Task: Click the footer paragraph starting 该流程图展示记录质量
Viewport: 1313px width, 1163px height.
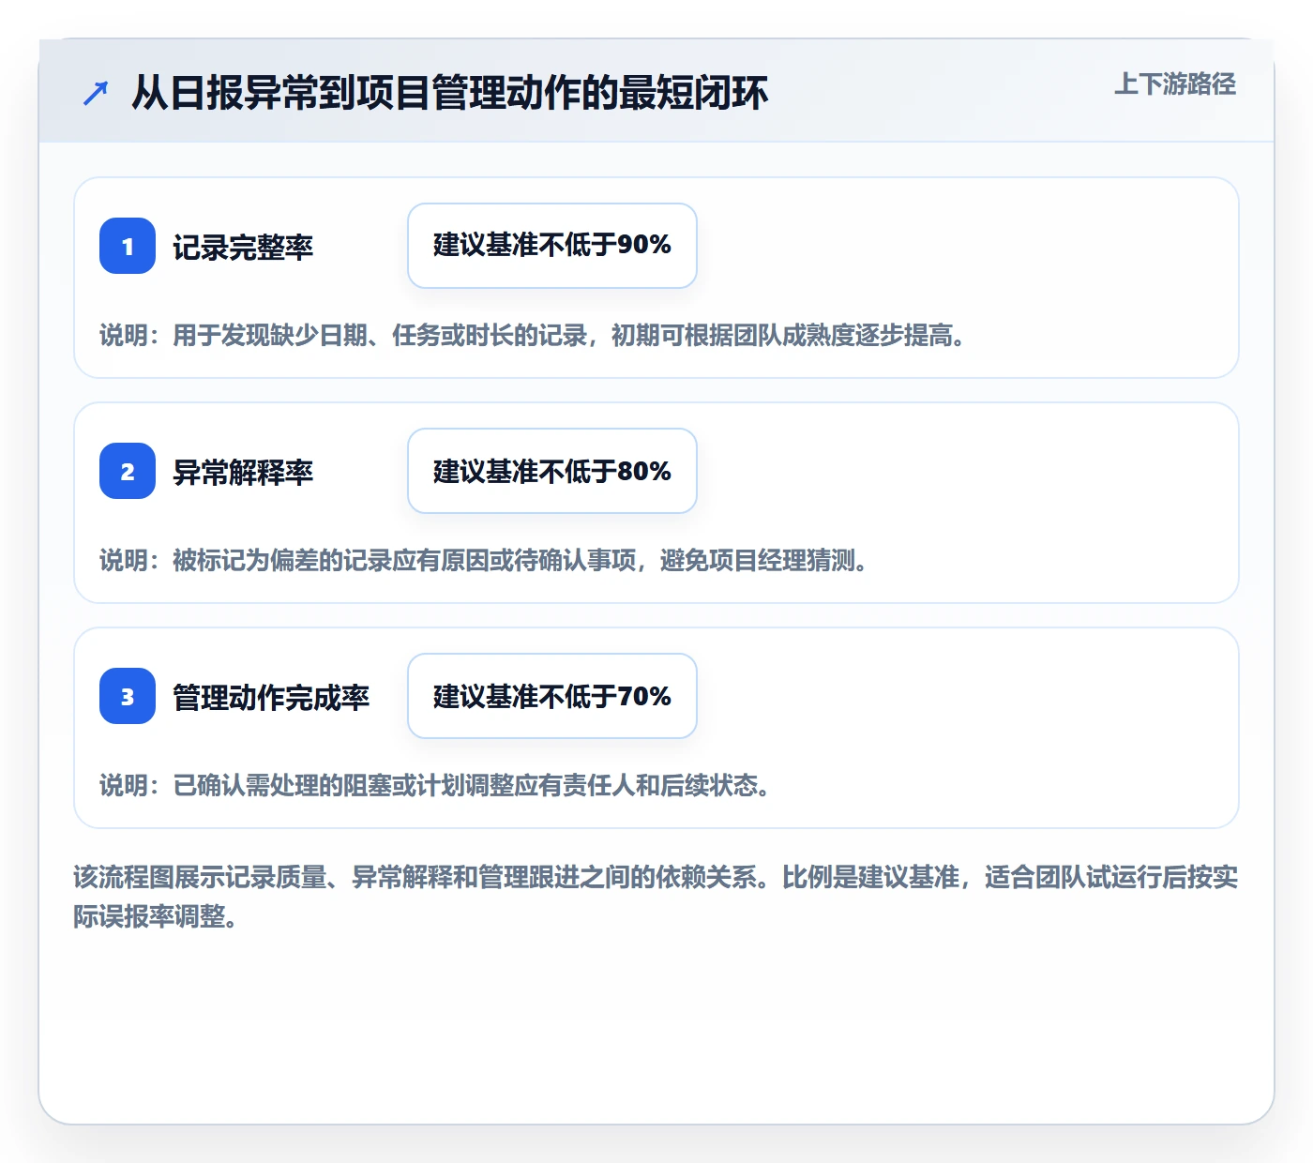Action: tap(656, 897)
